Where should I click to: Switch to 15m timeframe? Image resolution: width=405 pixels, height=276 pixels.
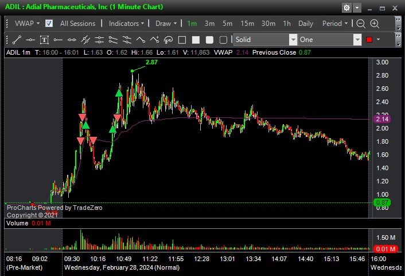(x=247, y=24)
